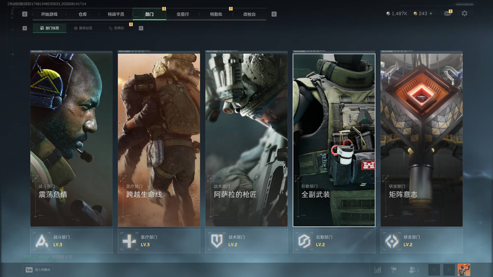Click the gold coin icon beside 243
This screenshot has width=493, height=277.
(415, 13)
